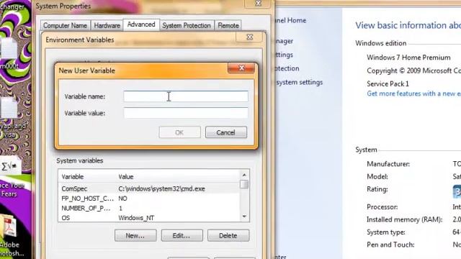Close the System Properties window
The image size is (461, 259).
tap(258, 4)
